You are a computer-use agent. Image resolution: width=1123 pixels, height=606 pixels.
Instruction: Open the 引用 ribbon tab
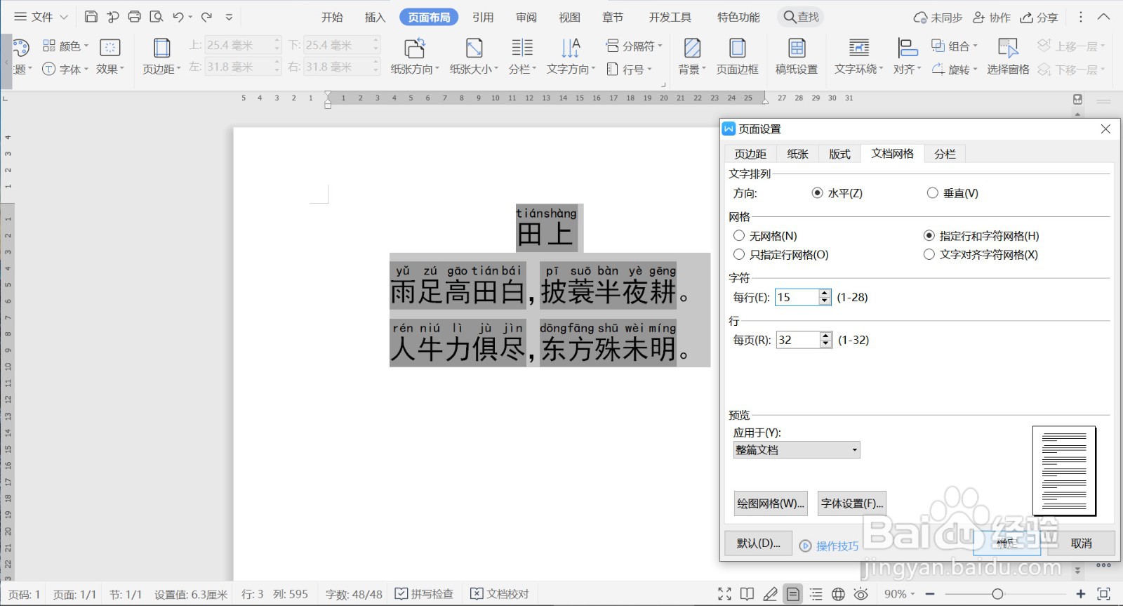pyautogui.click(x=483, y=18)
